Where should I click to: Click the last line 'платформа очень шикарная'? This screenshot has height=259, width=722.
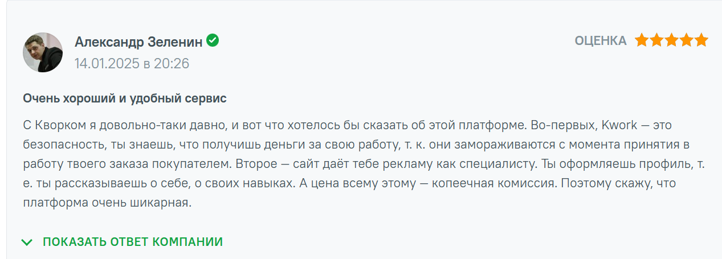(105, 204)
